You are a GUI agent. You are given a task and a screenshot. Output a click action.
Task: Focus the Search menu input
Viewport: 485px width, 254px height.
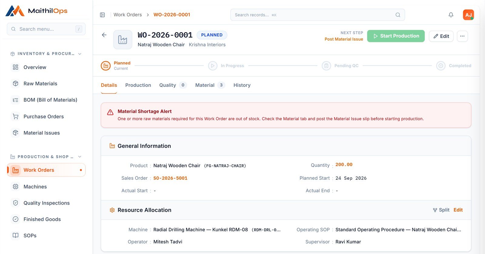(46, 29)
